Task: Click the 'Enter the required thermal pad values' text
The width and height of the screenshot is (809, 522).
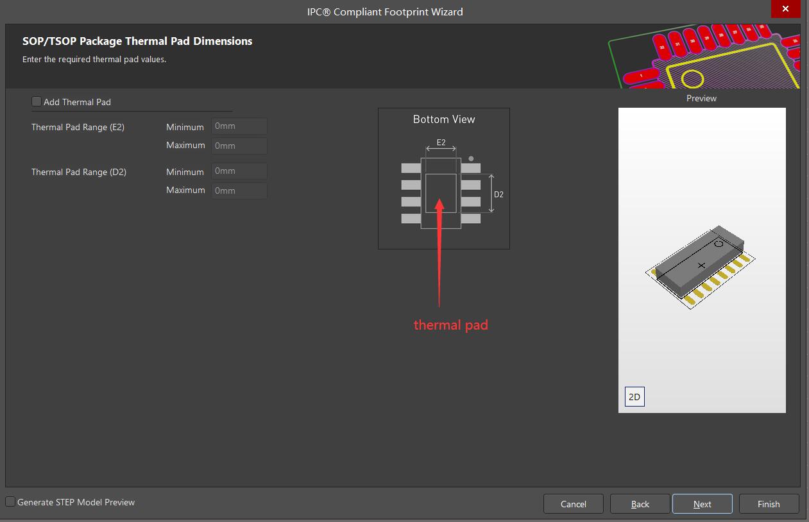Action: [94, 60]
